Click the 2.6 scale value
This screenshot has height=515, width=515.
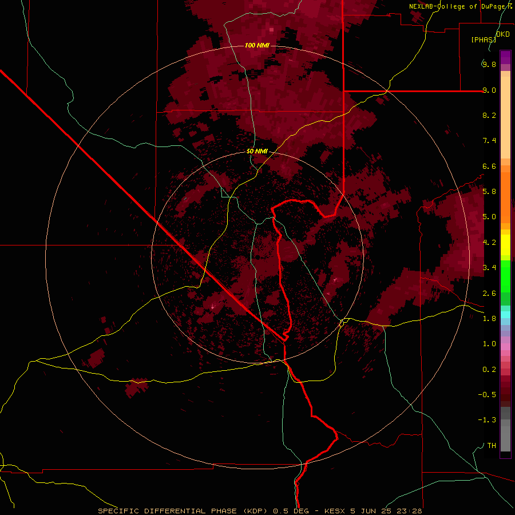click(489, 294)
